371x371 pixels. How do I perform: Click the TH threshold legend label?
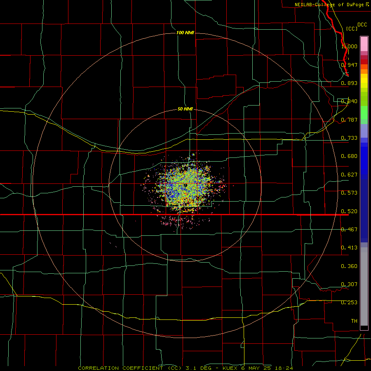[x=354, y=321]
